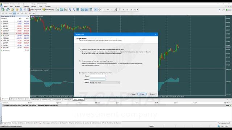Click the Zoom Out magnifier icon

[74, 10]
